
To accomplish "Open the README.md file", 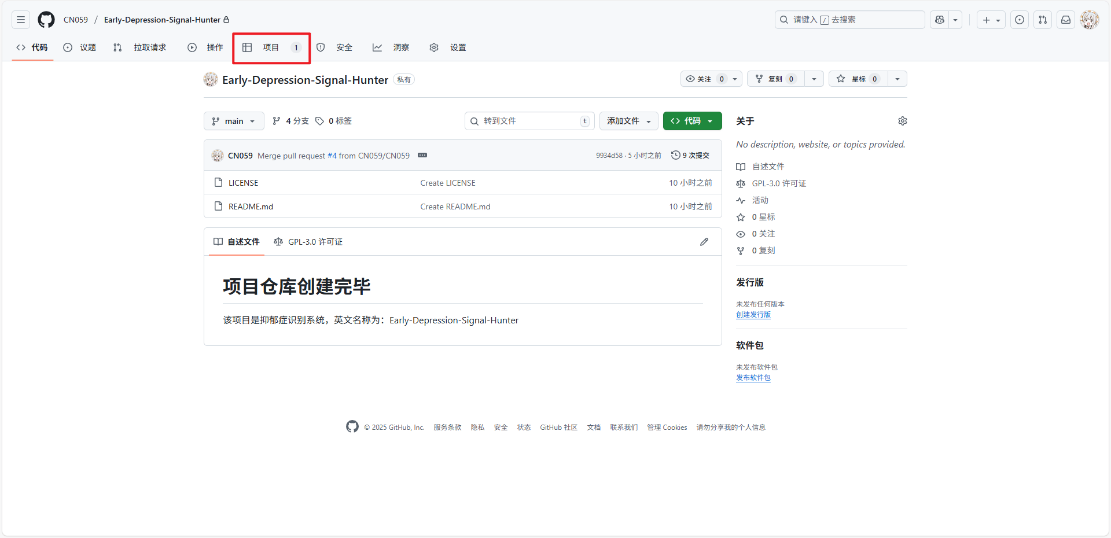I will [x=251, y=207].
